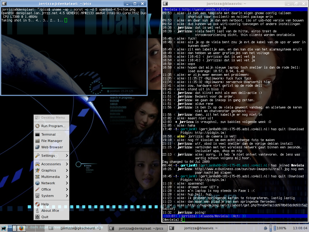Launch File Manager from the desktop menu
Screen dimensions: 309x232
pos(51,141)
